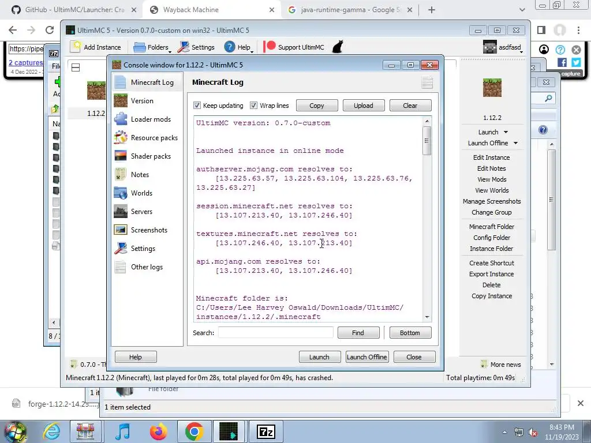Select the Version grass block icon
This screenshot has height=443, width=591.
click(x=120, y=100)
